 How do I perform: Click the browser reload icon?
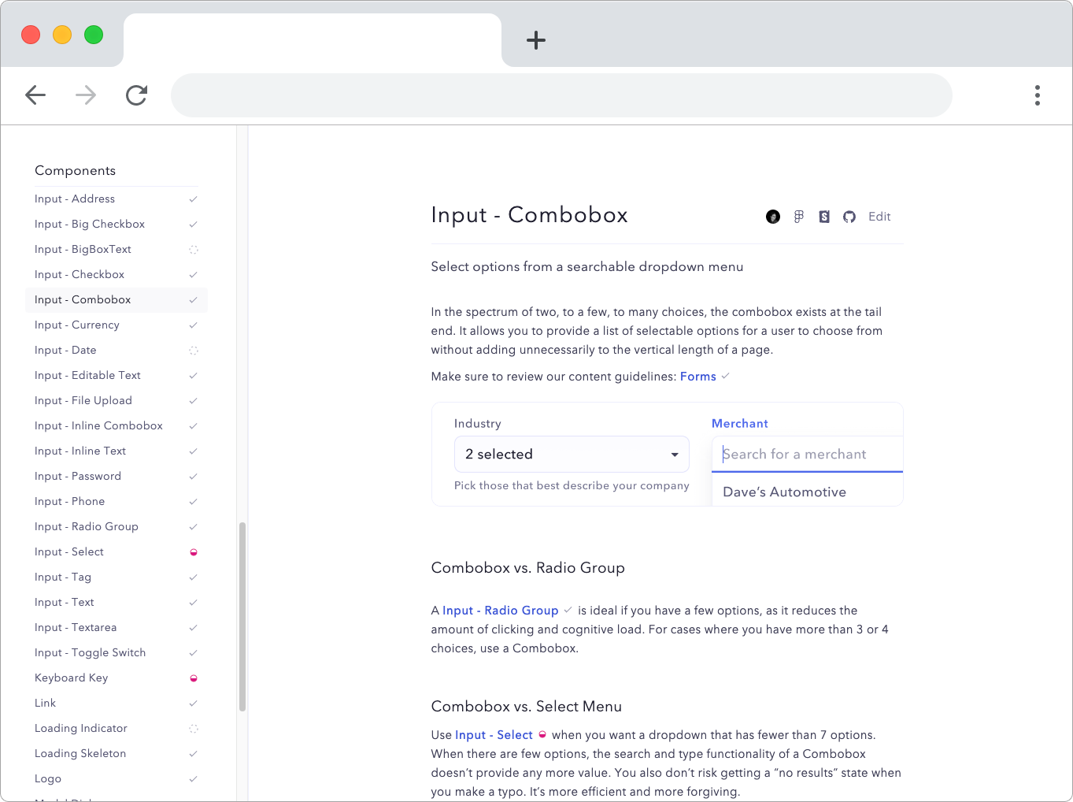click(x=136, y=95)
